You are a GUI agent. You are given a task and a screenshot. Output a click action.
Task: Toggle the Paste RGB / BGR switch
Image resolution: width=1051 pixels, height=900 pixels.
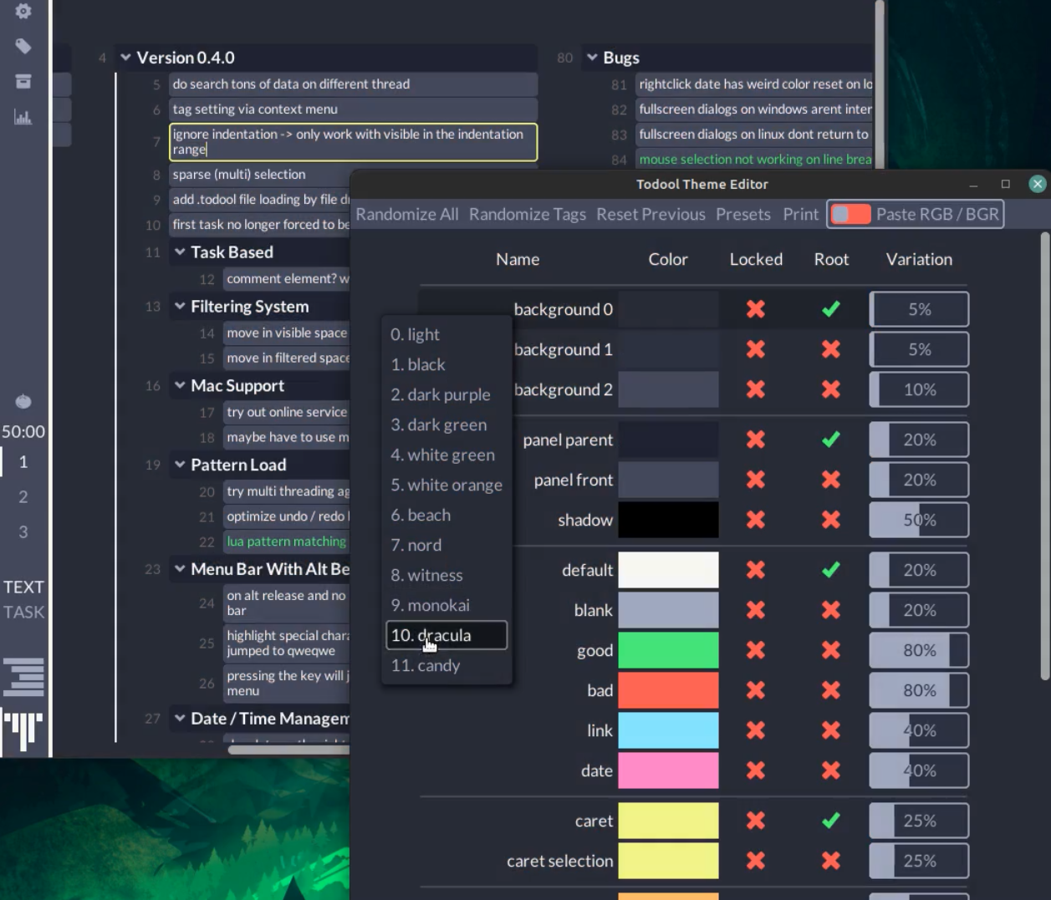click(x=850, y=215)
